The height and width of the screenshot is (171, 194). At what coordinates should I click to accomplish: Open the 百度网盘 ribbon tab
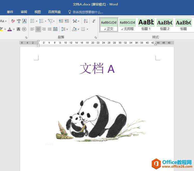coord(55,12)
